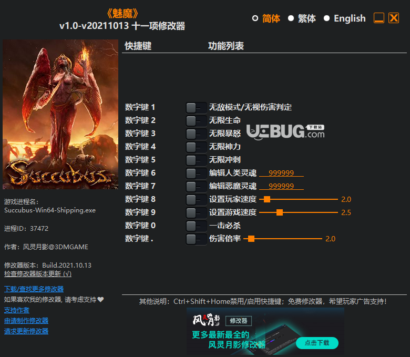
Task: Toggle 无敌模式/无视伤害判定 switch
Action: 196,107
